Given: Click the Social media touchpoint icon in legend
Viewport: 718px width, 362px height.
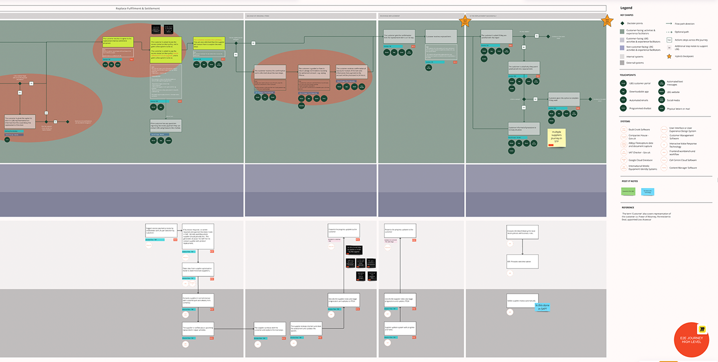Looking at the screenshot, I should pos(663,100).
